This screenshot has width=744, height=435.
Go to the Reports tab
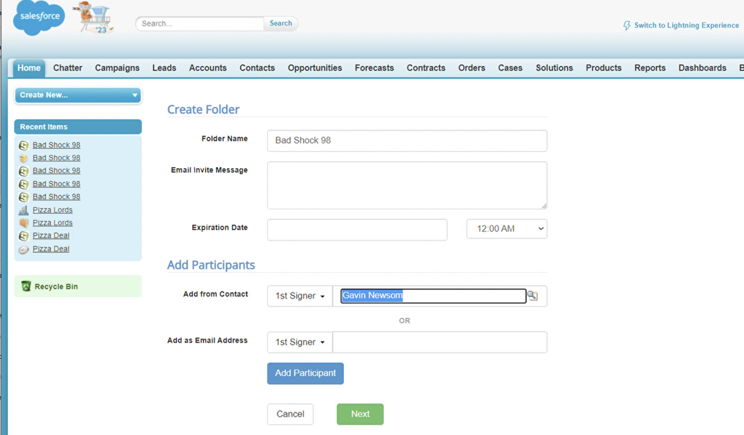tap(650, 68)
